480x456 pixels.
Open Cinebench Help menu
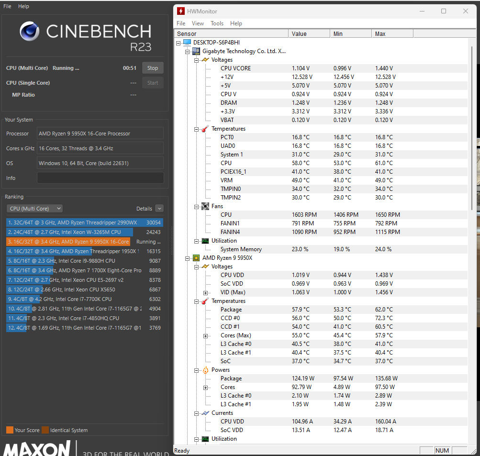23,6
